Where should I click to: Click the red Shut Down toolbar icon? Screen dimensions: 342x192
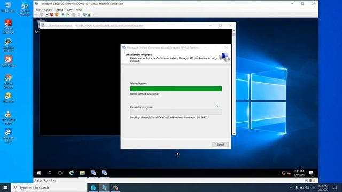coord(52,14)
